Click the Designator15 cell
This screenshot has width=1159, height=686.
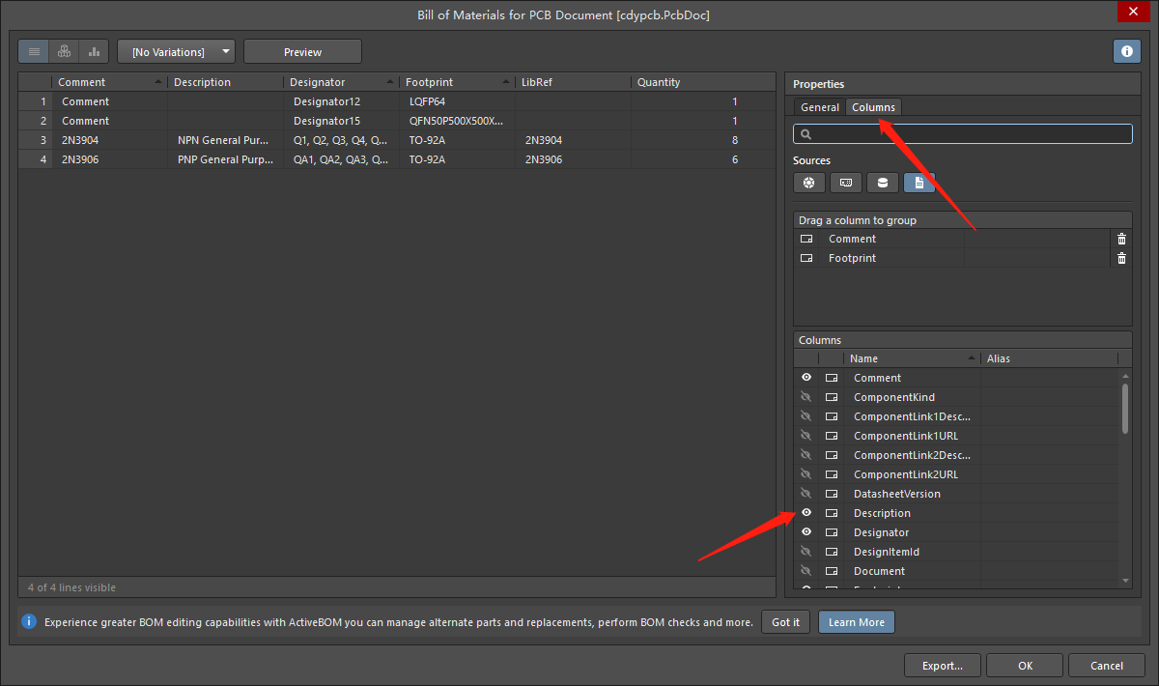coord(341,121)
